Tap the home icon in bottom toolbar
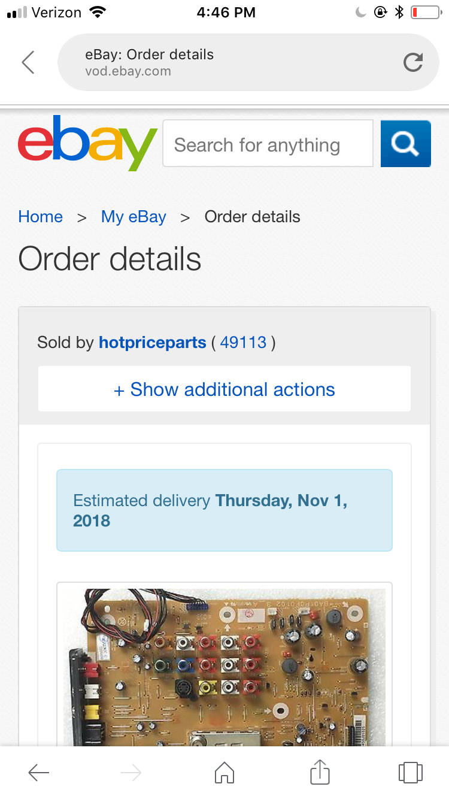449x799 pixels. (224, 773)
